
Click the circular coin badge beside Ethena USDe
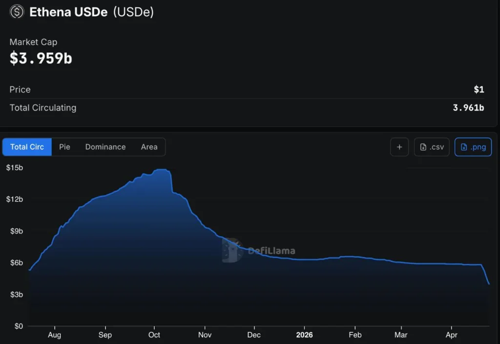point(17,12)
